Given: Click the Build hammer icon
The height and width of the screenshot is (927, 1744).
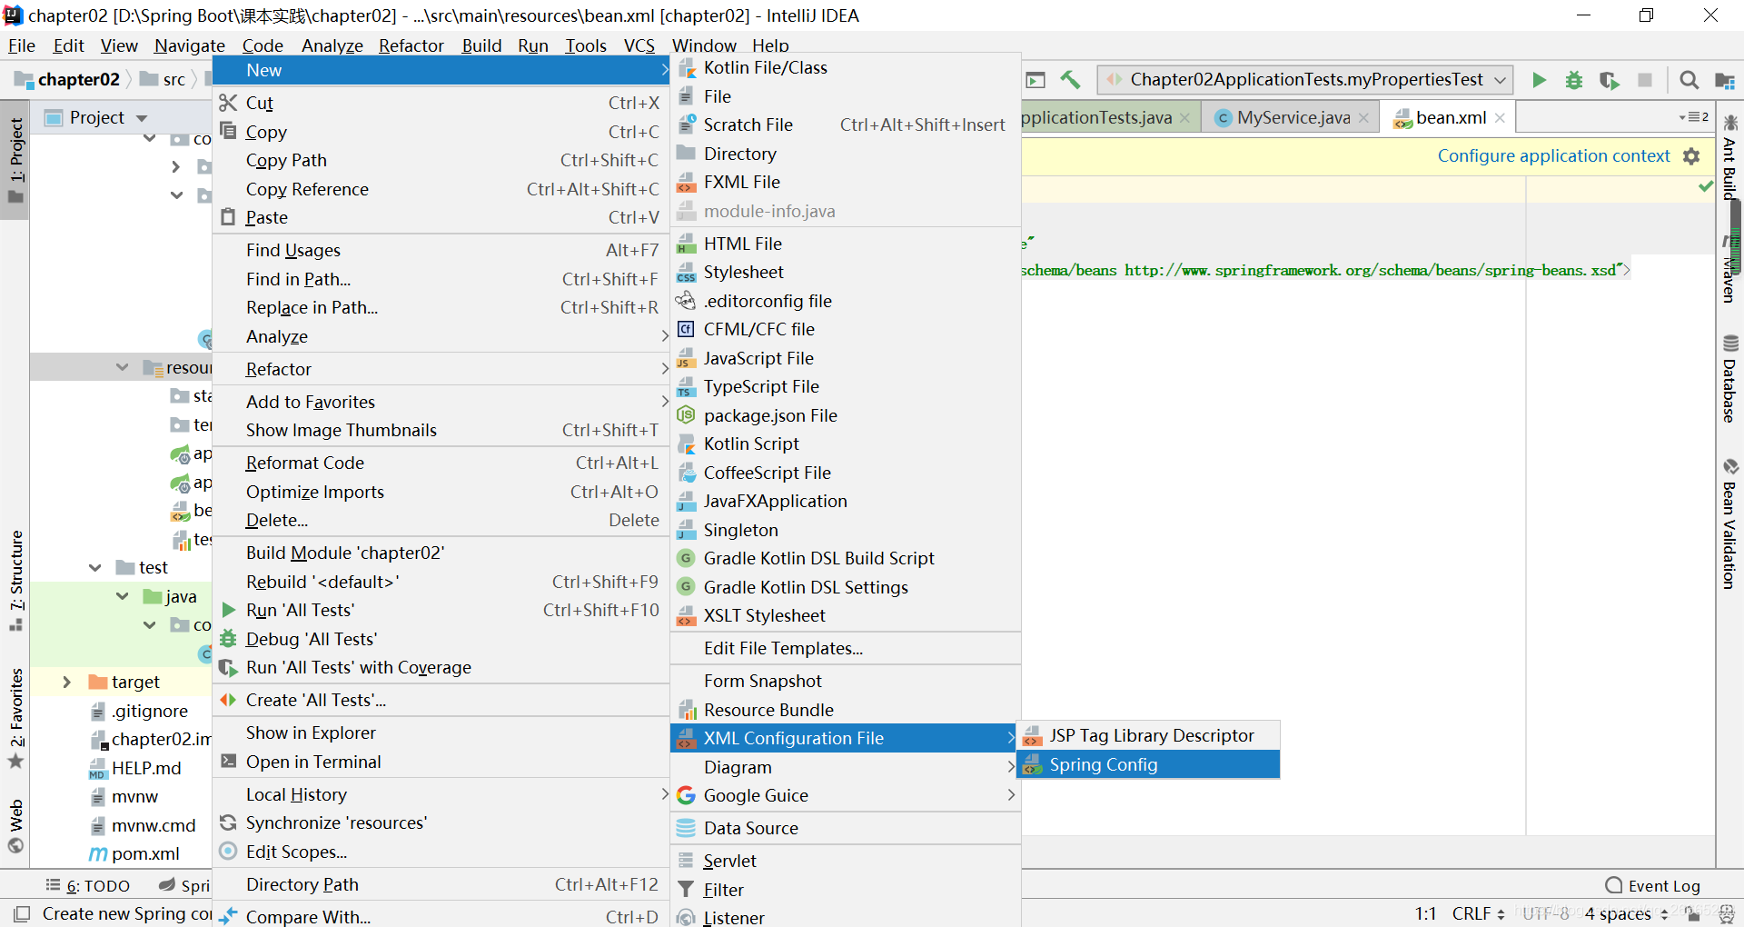Looking at the screenshot, I should coord(1071,80).
